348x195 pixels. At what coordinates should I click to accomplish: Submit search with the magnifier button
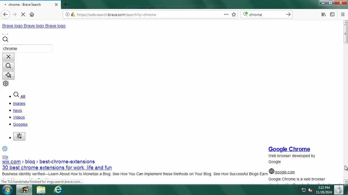point(8,66)
